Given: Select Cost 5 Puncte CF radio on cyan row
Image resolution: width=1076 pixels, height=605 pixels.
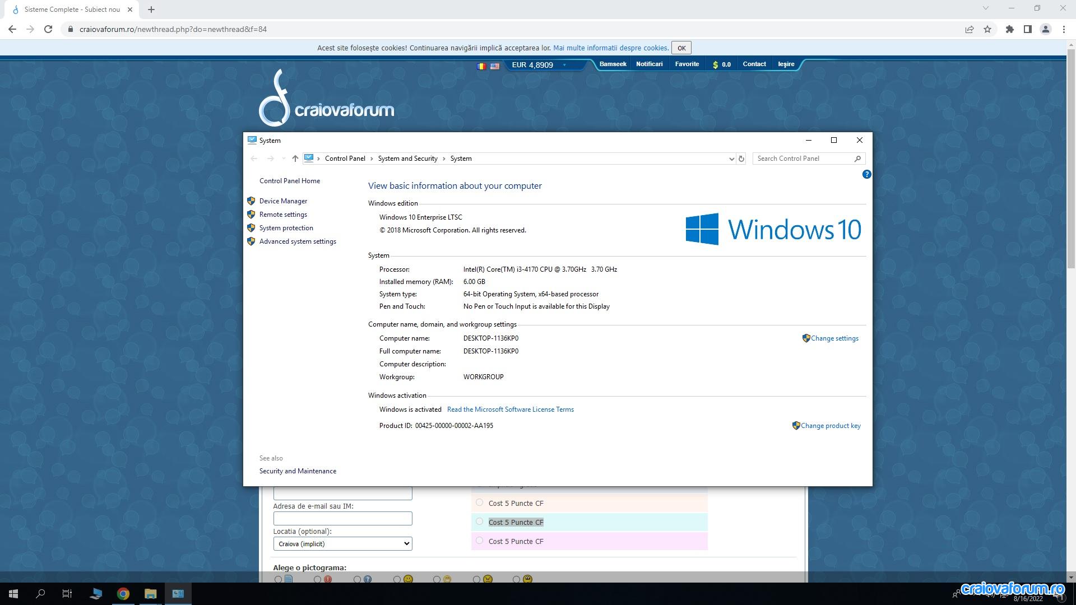Looking at the screenshot, I should click(479, 522).
